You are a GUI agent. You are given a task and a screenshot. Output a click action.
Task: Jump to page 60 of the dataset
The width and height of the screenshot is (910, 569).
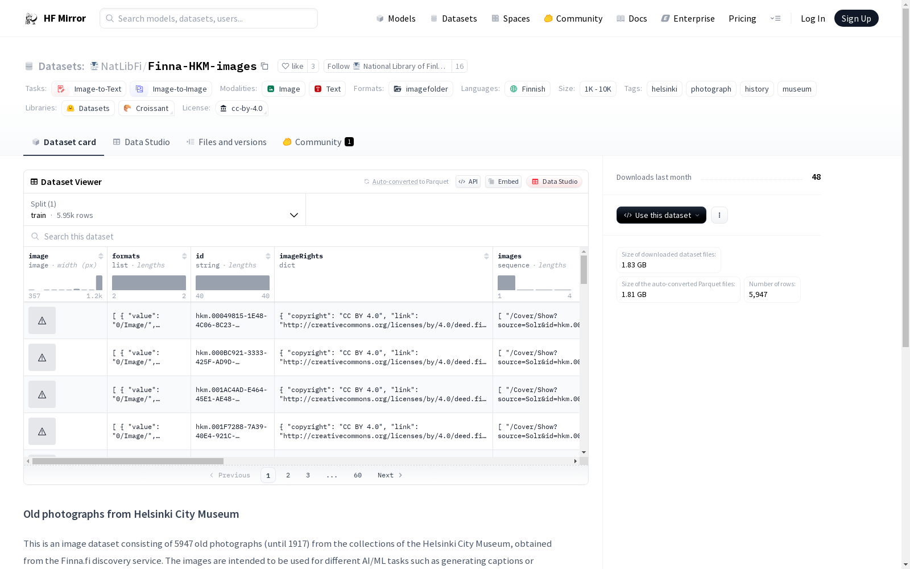[358, 475]
